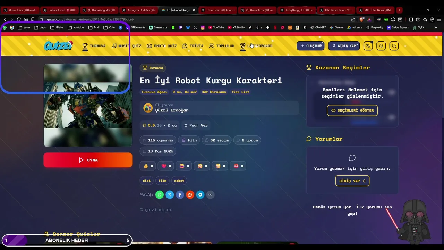Switch to the Culture Crave browser tab

pyautogui.click(x=59, y=10)
